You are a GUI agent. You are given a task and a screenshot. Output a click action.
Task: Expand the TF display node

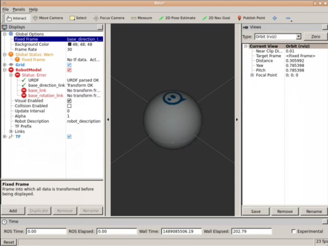coord(4,136)
